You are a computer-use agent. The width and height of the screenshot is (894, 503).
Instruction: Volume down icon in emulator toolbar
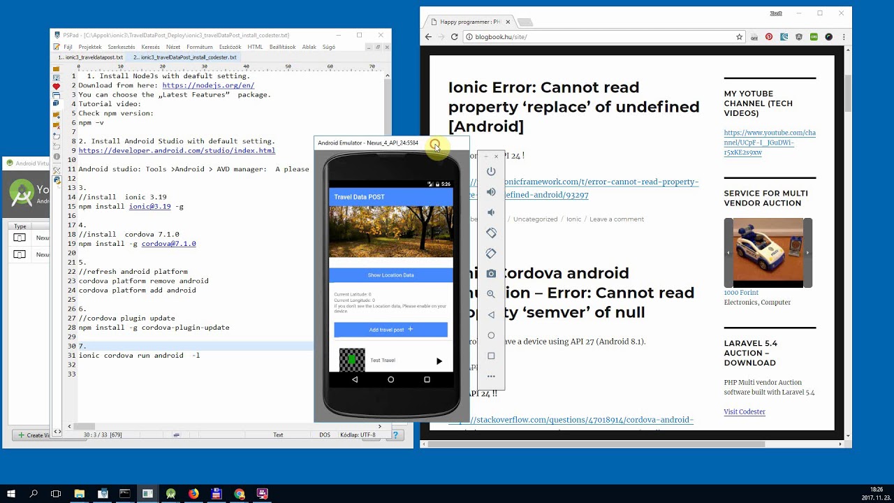491,212
